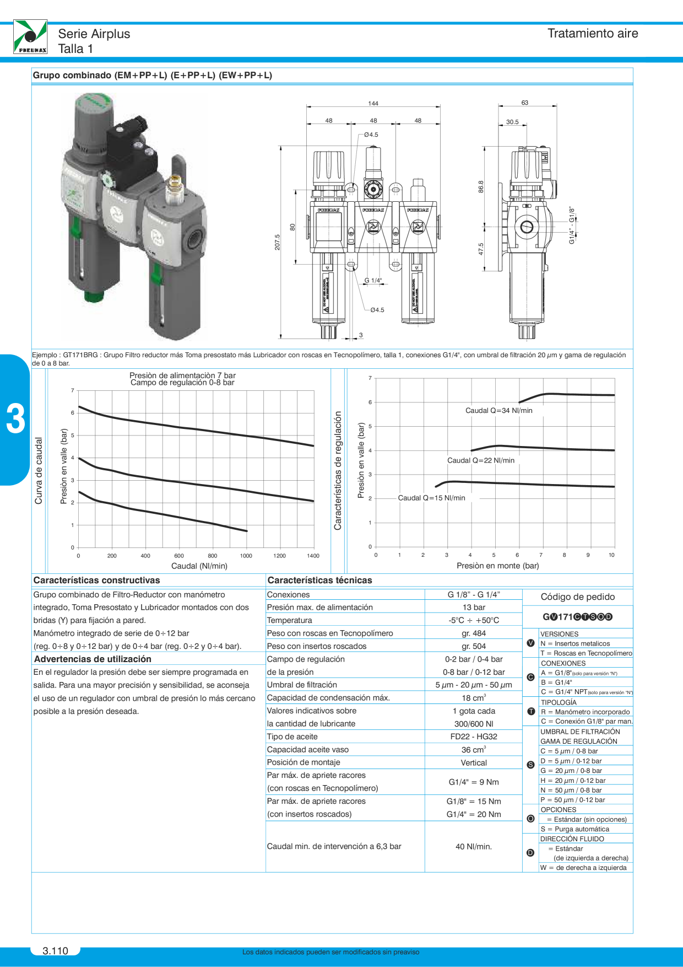Click the '= Estándar (sin opciones)' row
683x967 pixels.
(x=587, y=819)
